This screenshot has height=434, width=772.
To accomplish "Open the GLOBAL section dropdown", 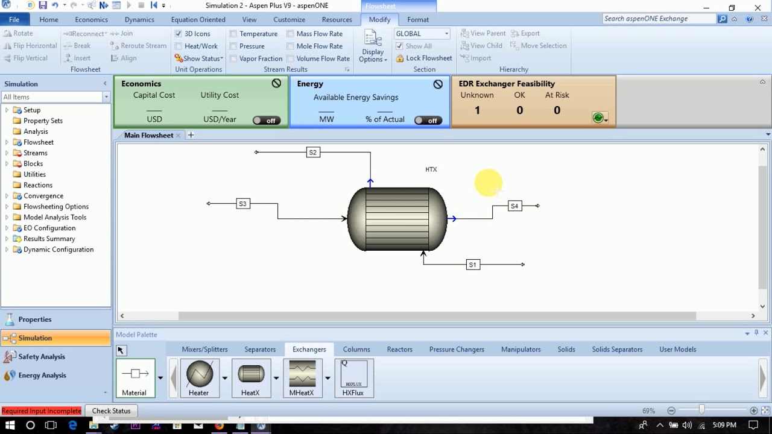I will (x=445, y=33).
